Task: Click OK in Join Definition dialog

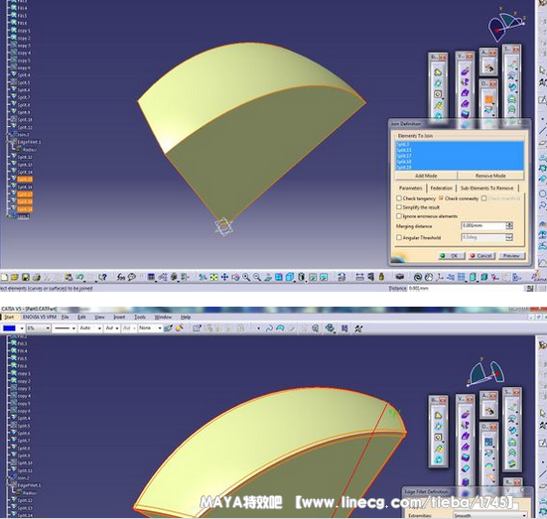Action: click(452, 256)
